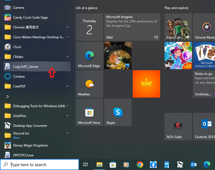This screenshot has height=170, width=215.
Task: Open the blue window-shaped app icon on the taskbar
Action: pyautogui.click(x=167, y=165)
